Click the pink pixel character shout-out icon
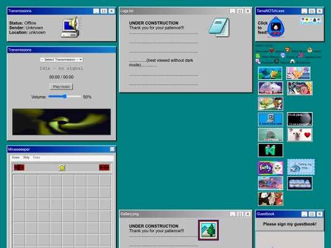Screen dimensions: 331x248 click(257, 61)
